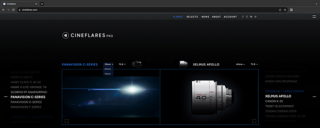This screenshot has height=128, width=320.
Task: Select Xelmus Apollo in right list
Action: (x=278, y=96)
